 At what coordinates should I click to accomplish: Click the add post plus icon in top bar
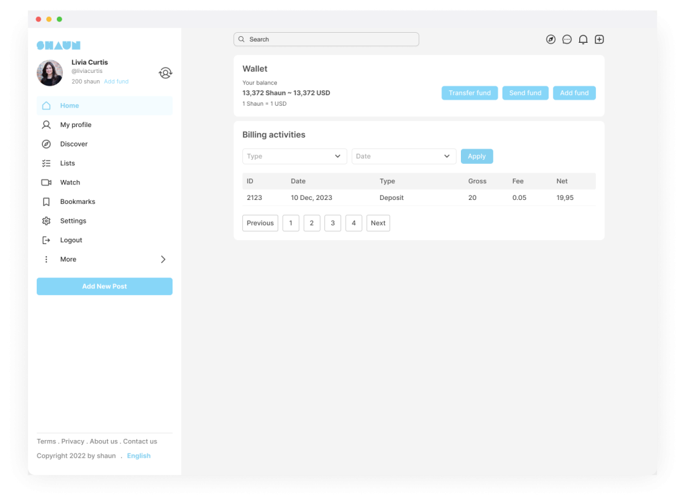click(599, 39)
